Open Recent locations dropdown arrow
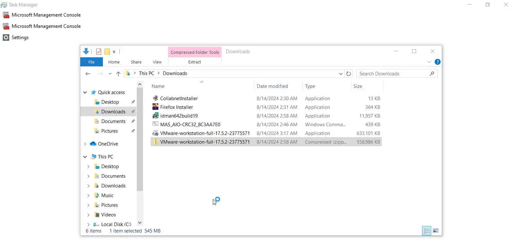 [110, 74]
